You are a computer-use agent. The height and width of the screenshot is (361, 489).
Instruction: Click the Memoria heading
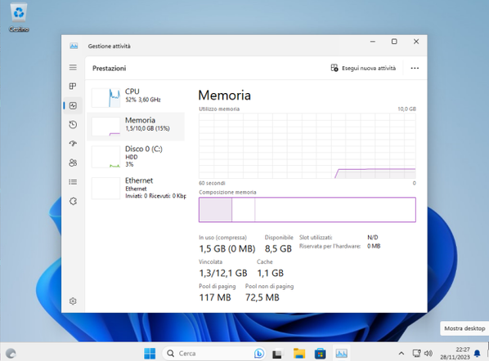[225, 96]
